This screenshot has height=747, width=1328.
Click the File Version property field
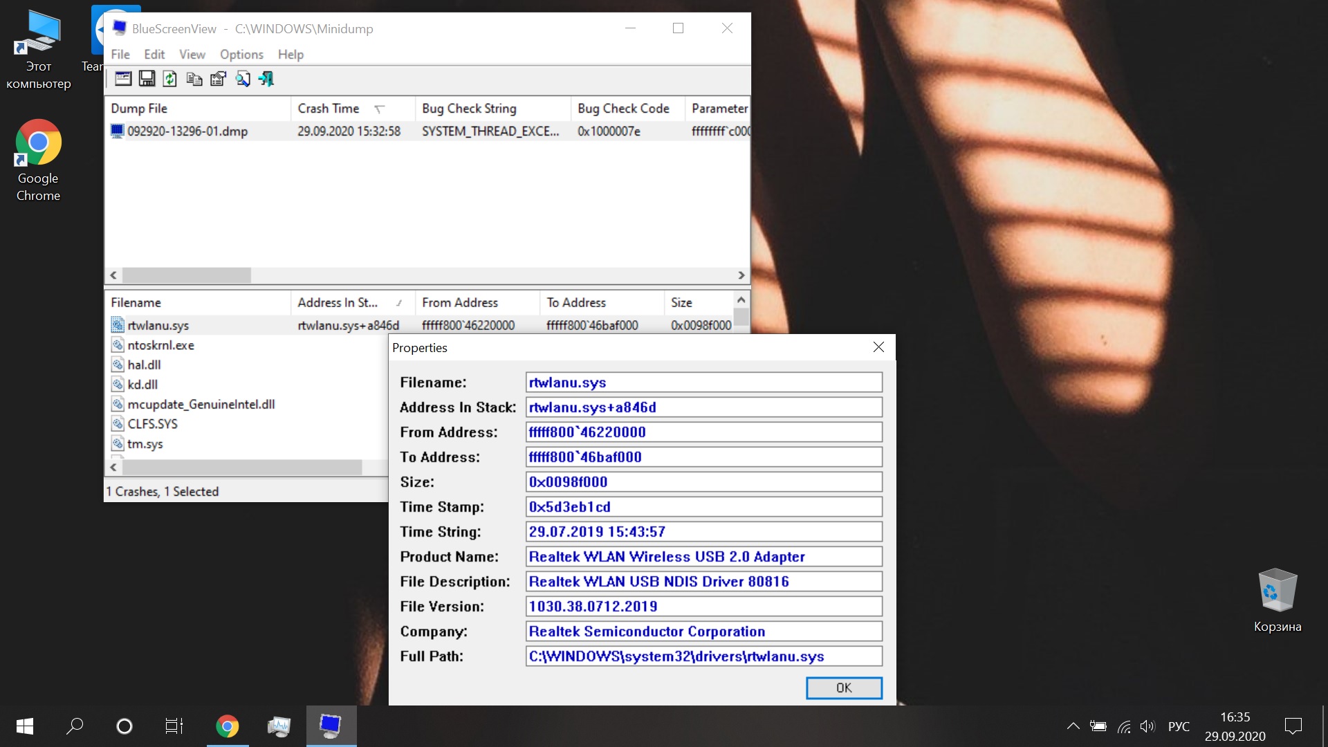[704, 607]
